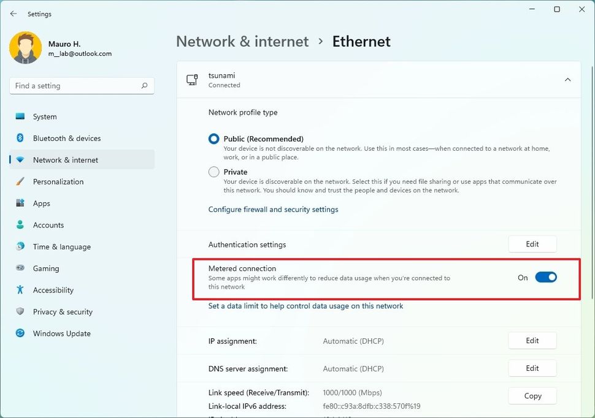Select Personalization in the sidebar
Image resolution: width=595 pixels, height=418 pixels.
58,181
